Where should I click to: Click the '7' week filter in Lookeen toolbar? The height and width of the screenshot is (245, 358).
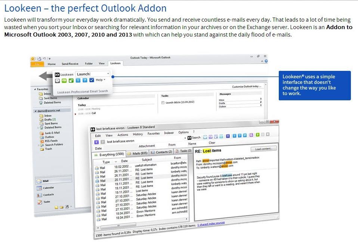click(x=240, y=136)
